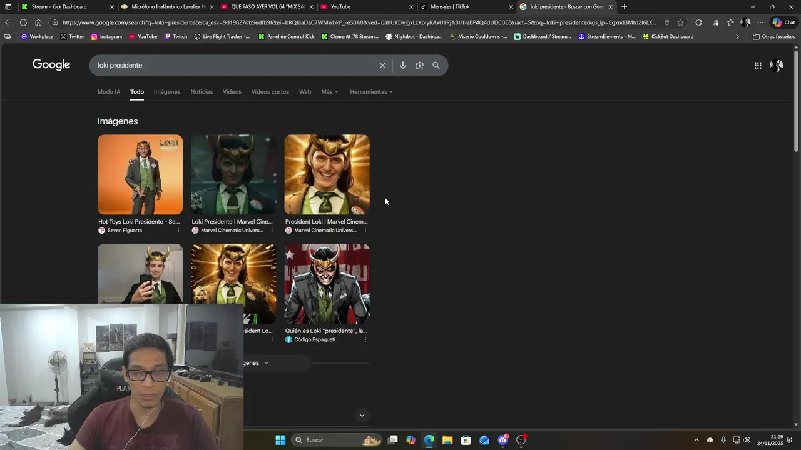
Task: Open the browser extensions icon
Action: (x=699, y=22)
